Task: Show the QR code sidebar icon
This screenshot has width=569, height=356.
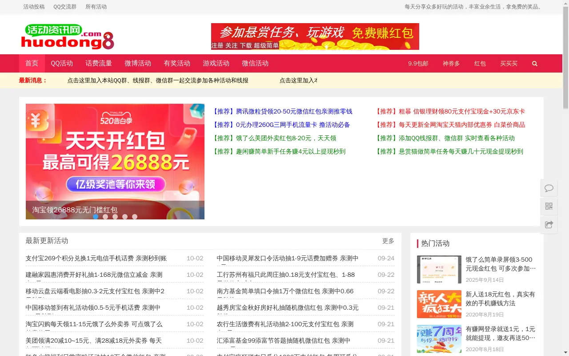Action: point(549,206)
